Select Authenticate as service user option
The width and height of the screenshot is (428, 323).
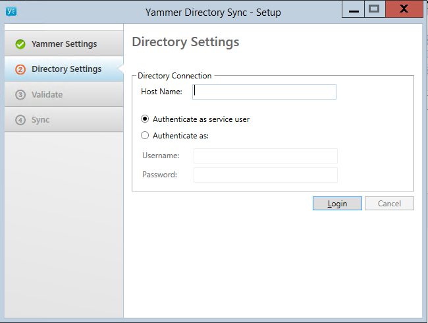tap(145, 119)
